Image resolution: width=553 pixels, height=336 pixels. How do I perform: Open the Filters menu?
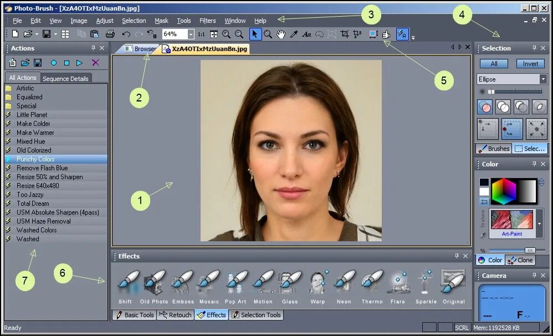[207, 21]
